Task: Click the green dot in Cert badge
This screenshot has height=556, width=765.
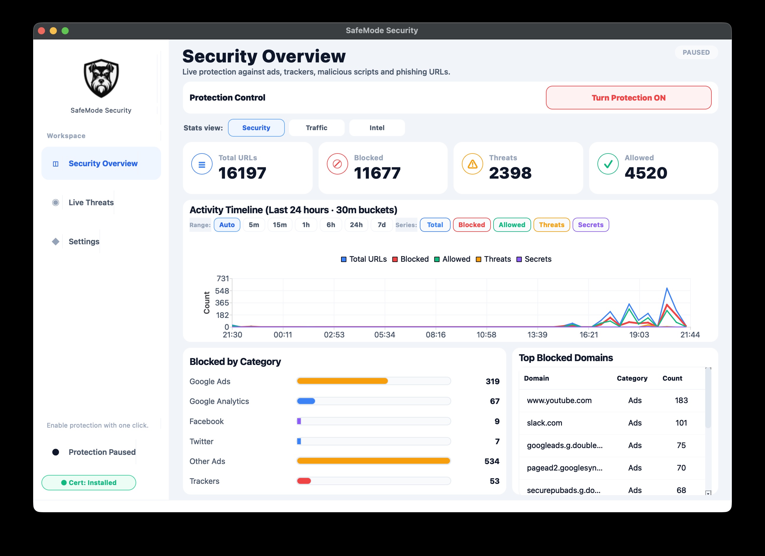Action: point(64,483)
